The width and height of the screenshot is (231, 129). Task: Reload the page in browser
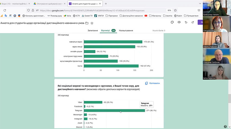(x=5, y=10)
